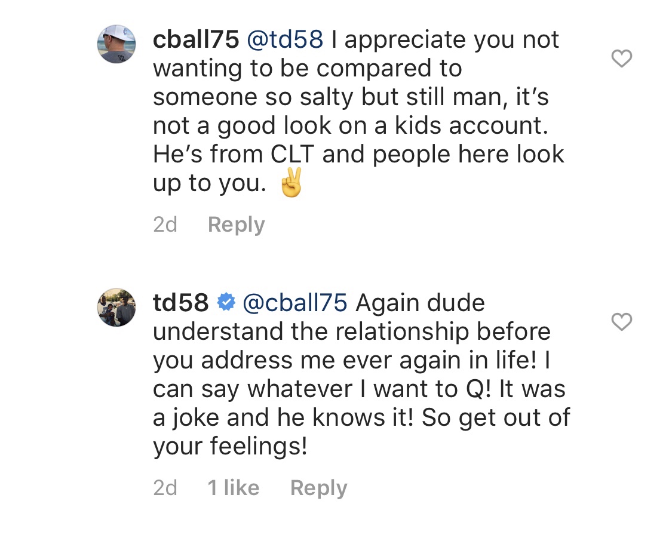Tap the cball75 username
The height and width of the screenshot is (547, 672).
(196, 40)
